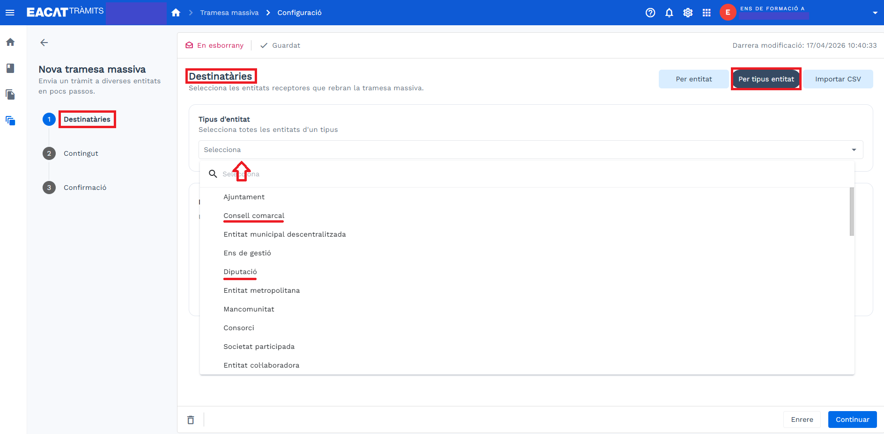Open the settings gear icon
884x434 pixels.
[x=688, y=13]
